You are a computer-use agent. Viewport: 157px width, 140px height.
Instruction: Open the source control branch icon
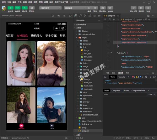85,16
